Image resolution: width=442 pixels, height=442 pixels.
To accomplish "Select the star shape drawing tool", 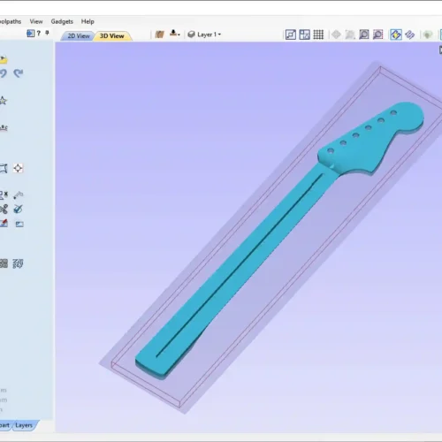I will (x=3, y=101).
